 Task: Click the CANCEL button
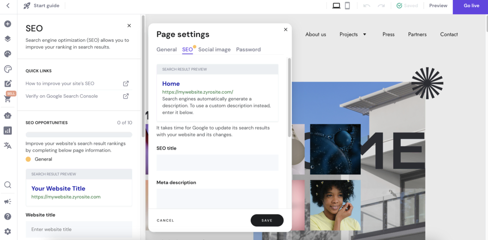pyautogui.click(x=165, y=221)
